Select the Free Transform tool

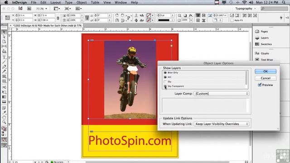[x=4, y=92]
